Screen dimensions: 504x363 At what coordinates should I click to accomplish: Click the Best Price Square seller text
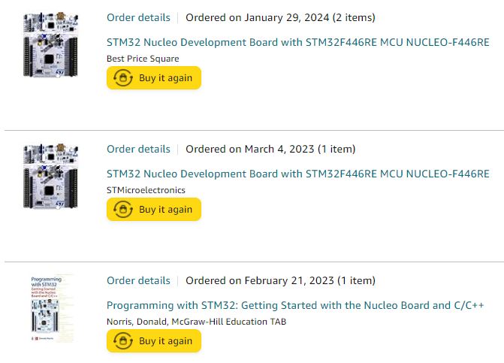coord(143,59)
